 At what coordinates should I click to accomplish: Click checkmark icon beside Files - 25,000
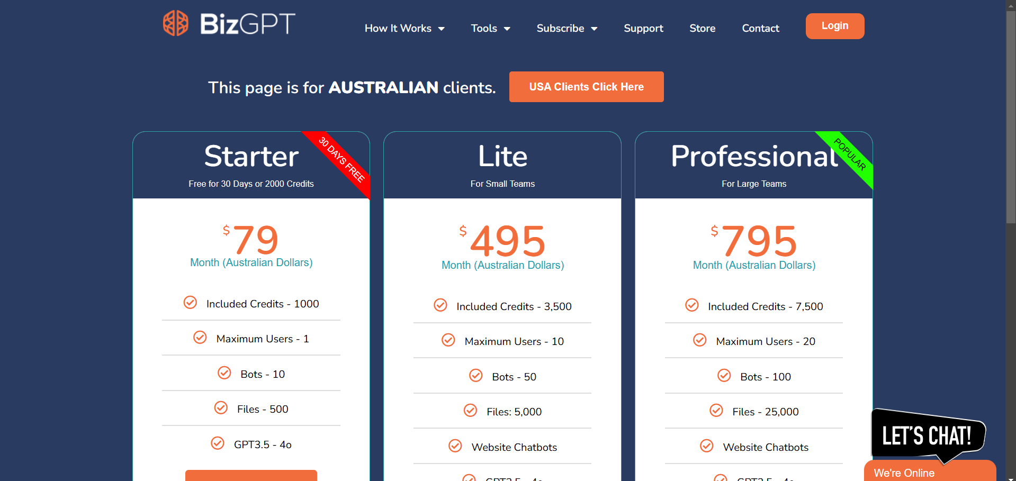click(716, 410)
